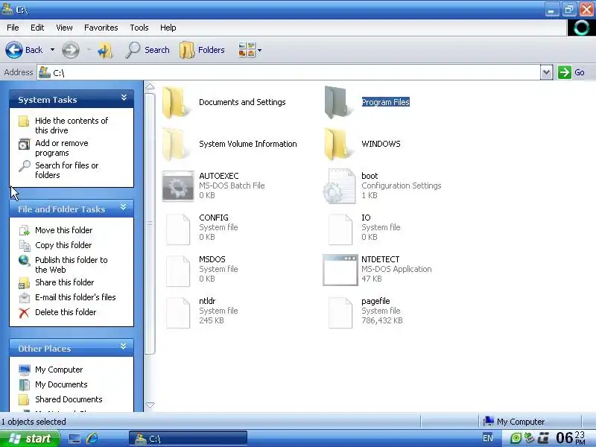Click the NTDETECT file name text
Viewport: 596px width, 447px height.
[381, 259]
